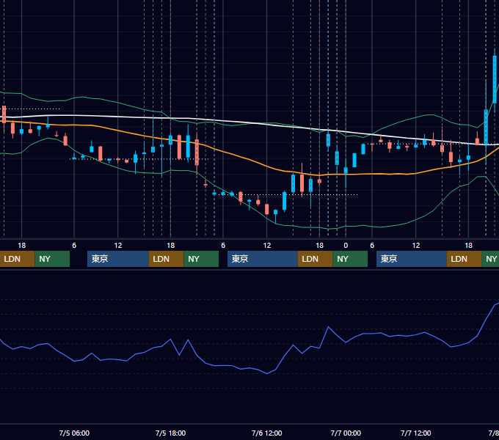Click the 東京 session bar on 7/5
499x440 pixels.
coord(117,259)
